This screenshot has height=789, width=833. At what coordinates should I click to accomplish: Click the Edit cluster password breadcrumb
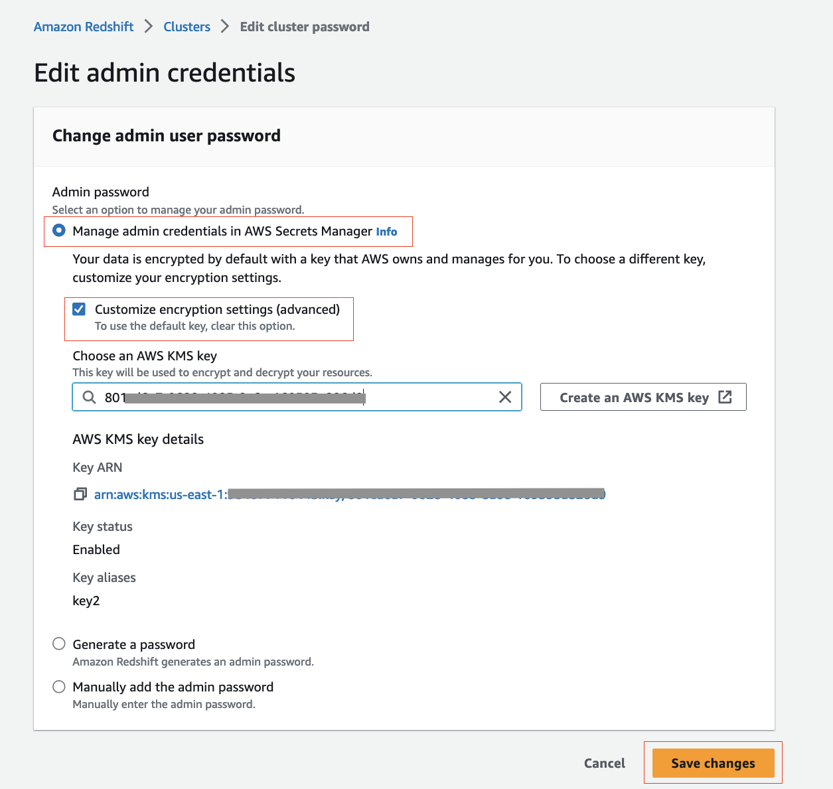click(x=305, y=27)
